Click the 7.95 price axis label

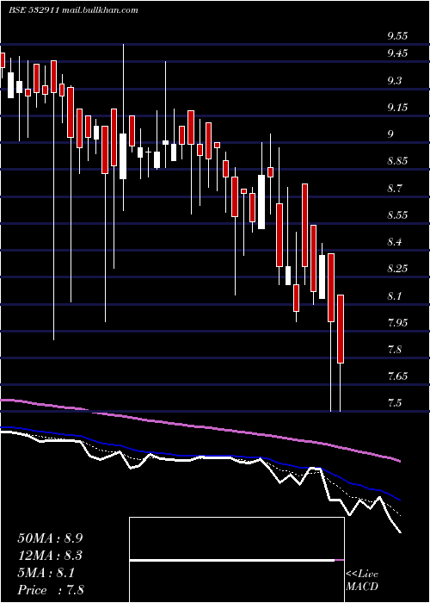pos(397,322)
